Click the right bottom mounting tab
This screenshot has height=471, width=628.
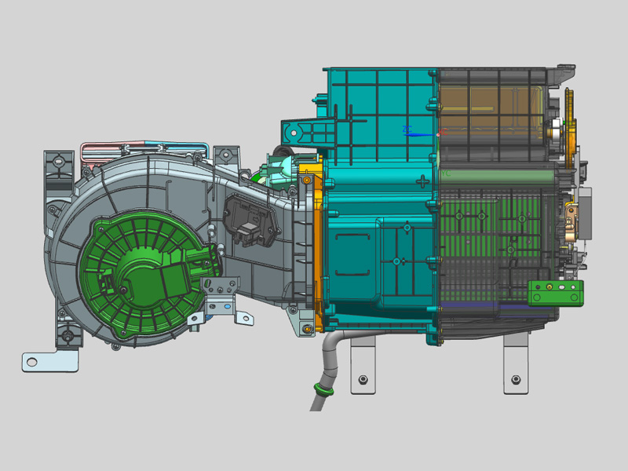(516, 367)
